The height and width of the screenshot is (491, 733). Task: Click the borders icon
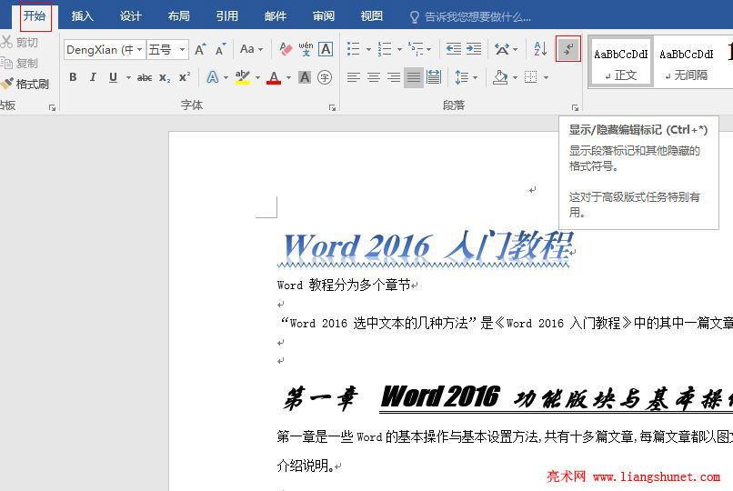(530, 77)
